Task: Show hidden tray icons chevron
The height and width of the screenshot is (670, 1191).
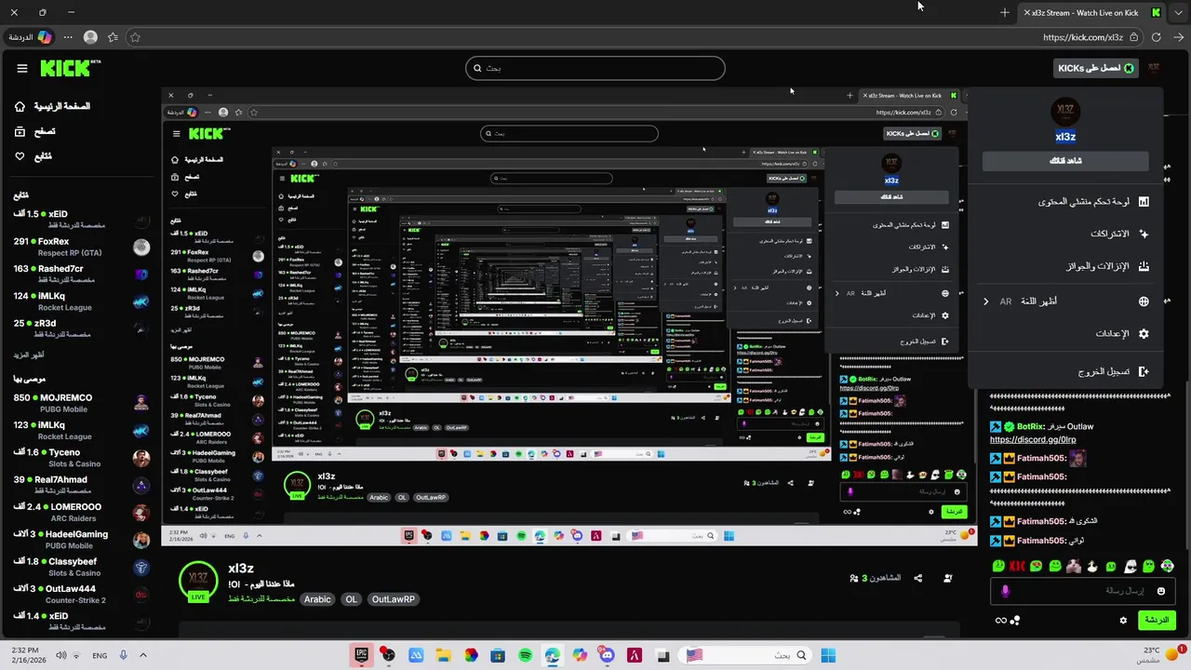Action: tap(143, 655)
